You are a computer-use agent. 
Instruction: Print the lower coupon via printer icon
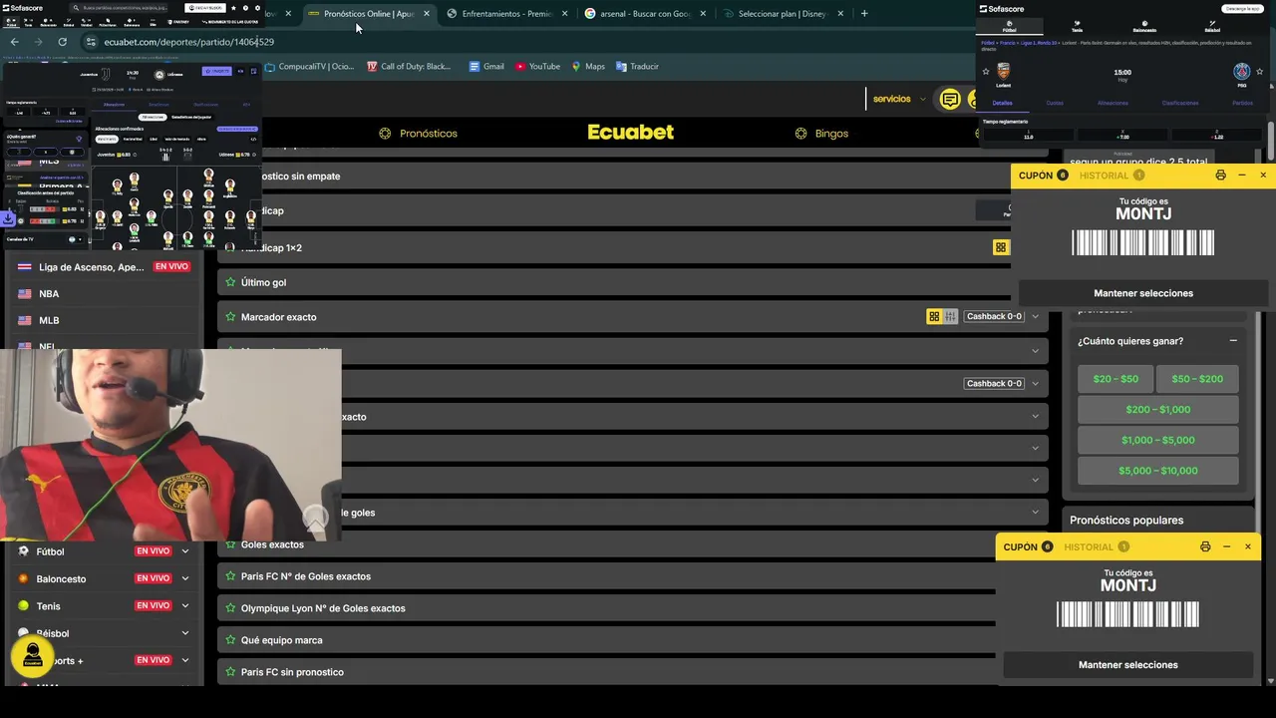click(1205, 546)
